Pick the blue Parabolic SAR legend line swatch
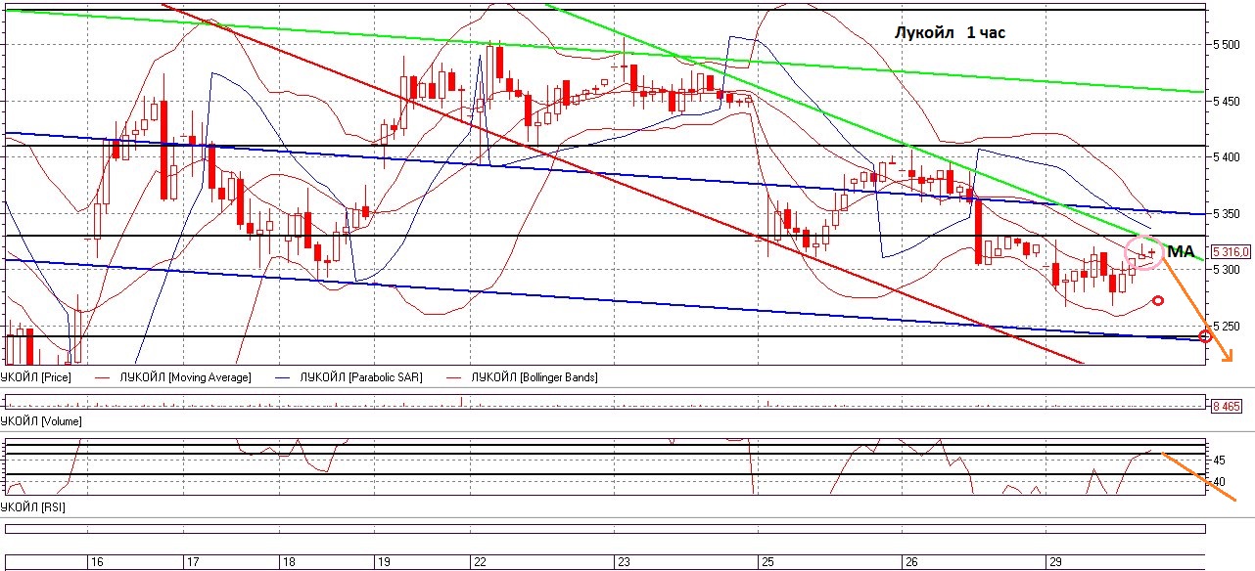 pyautogui.click(x=283, y=377)
